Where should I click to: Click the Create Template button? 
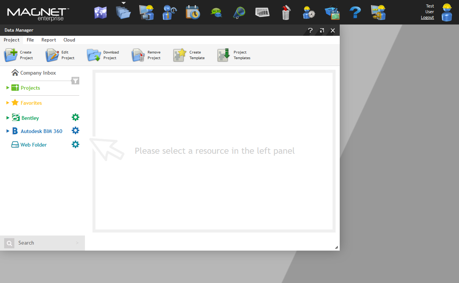pos(189,55)
